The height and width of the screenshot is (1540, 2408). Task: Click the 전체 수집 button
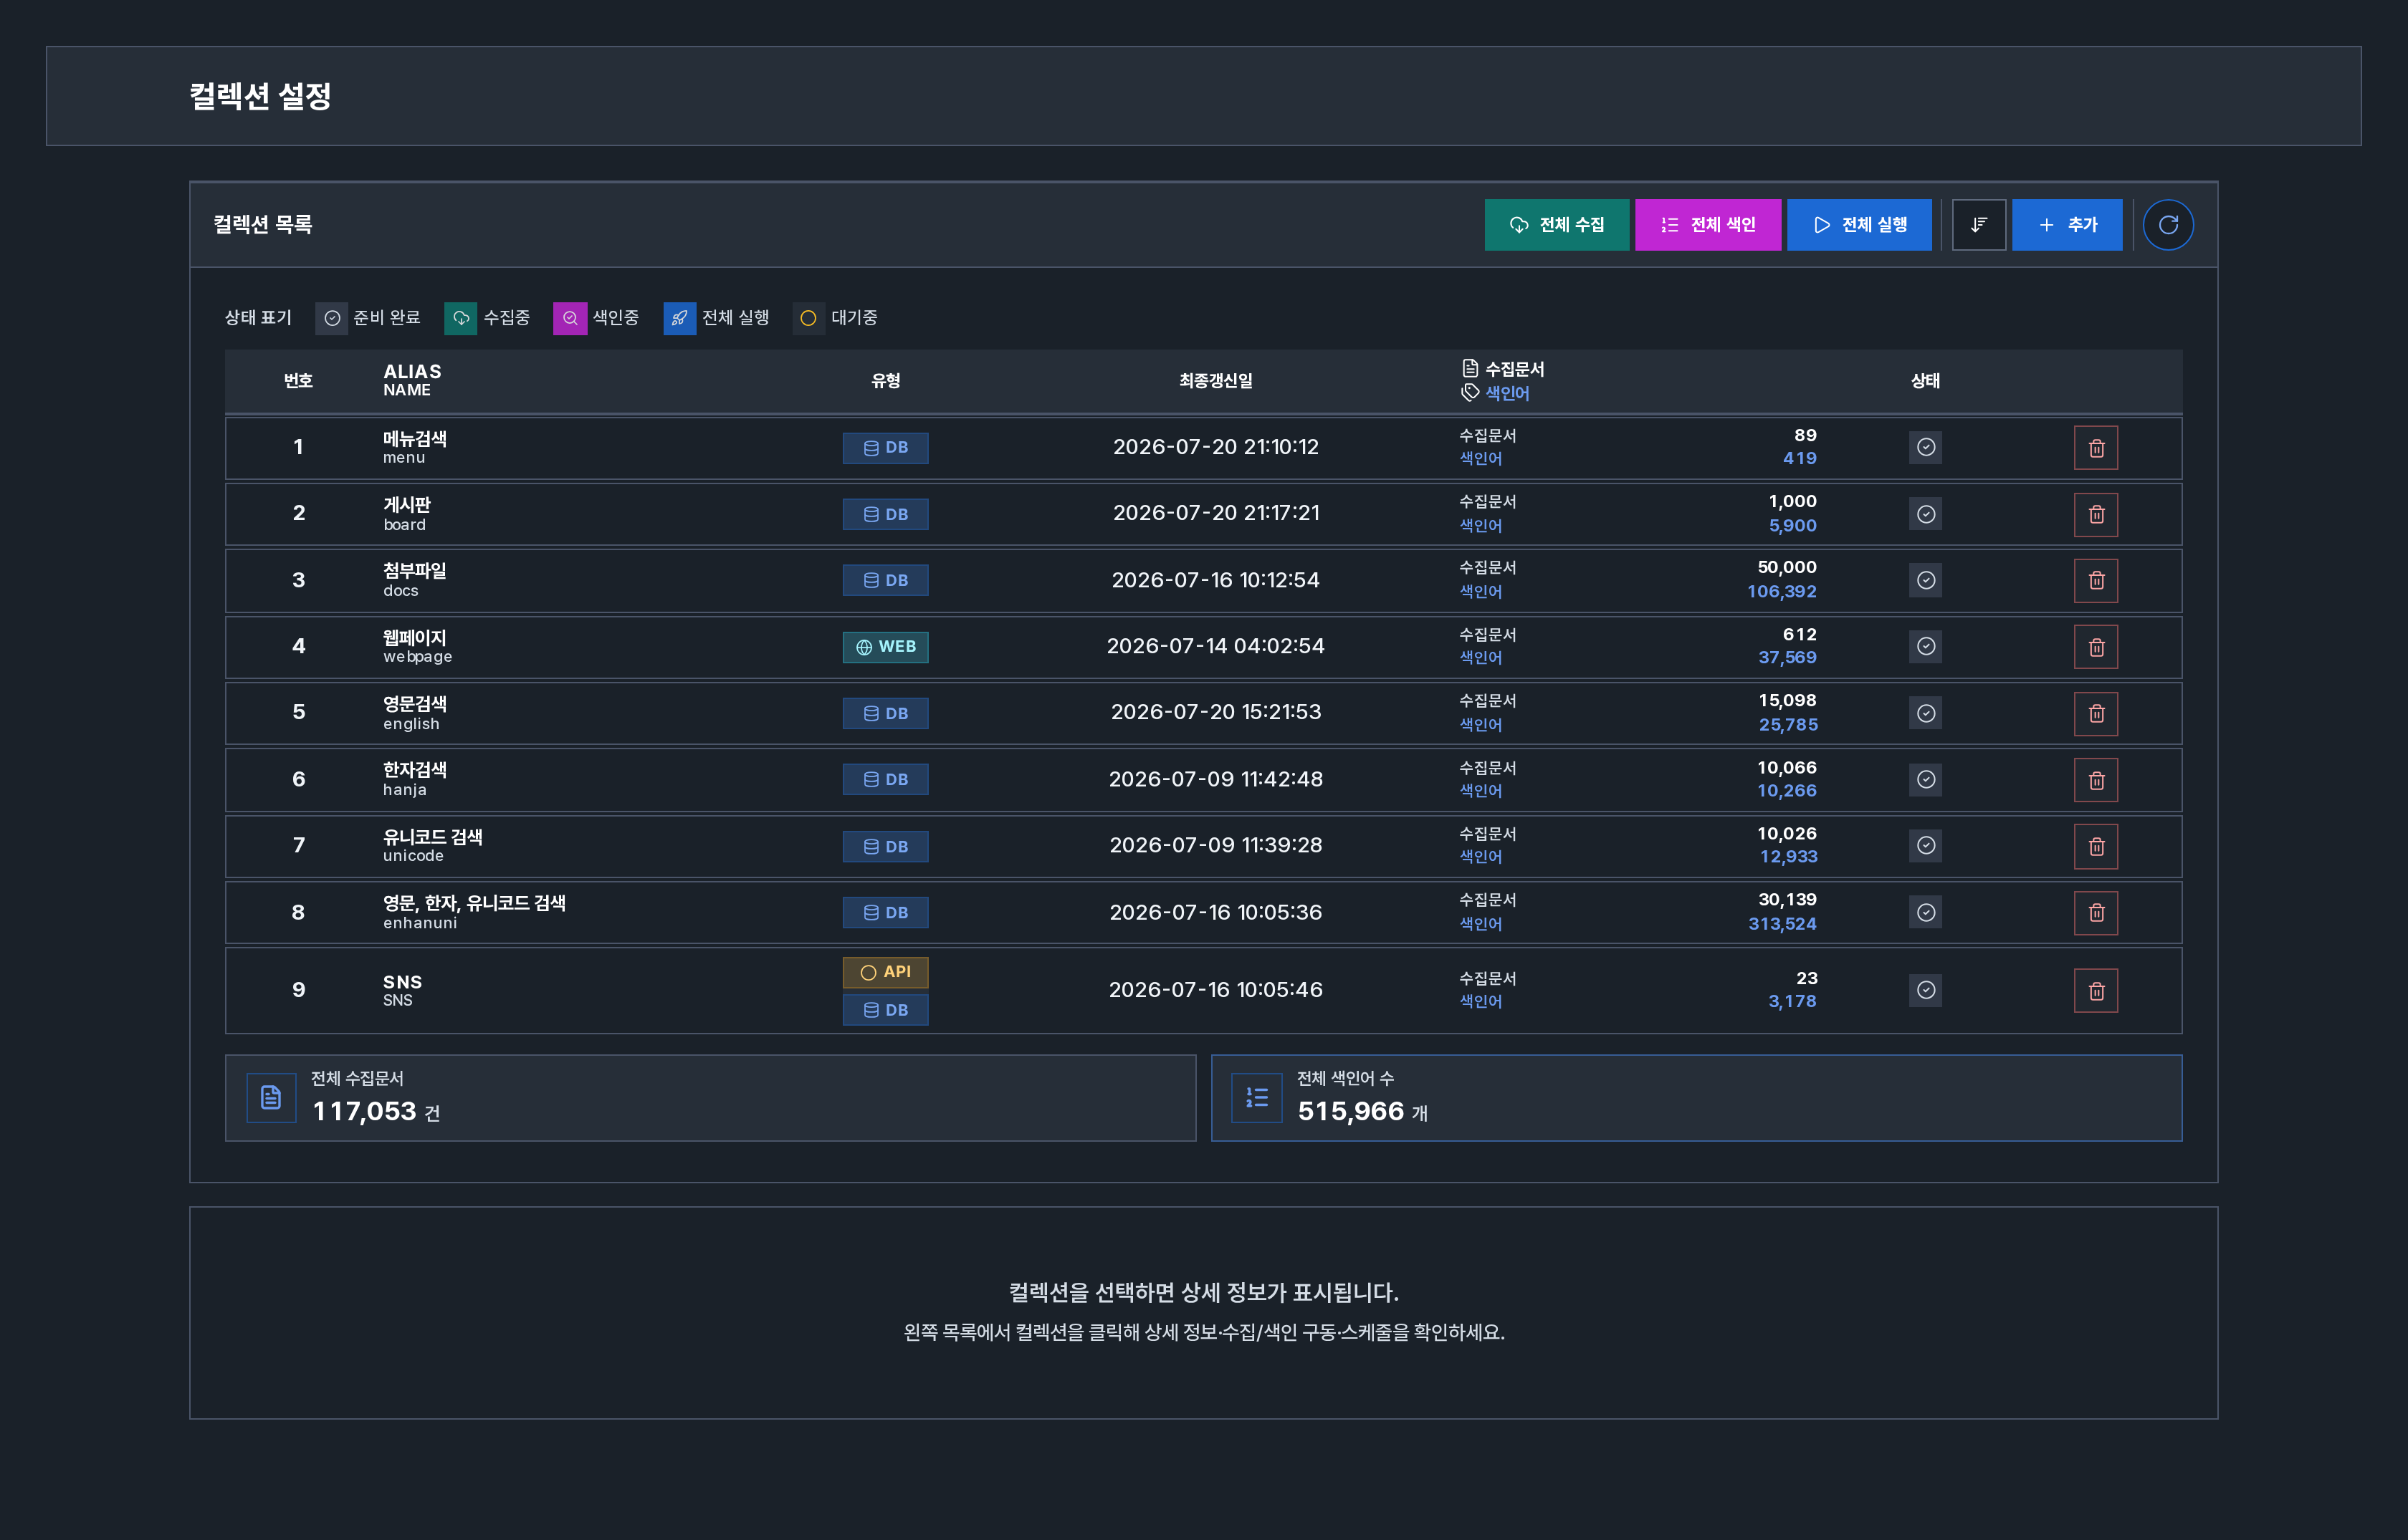coord(1557,225)
